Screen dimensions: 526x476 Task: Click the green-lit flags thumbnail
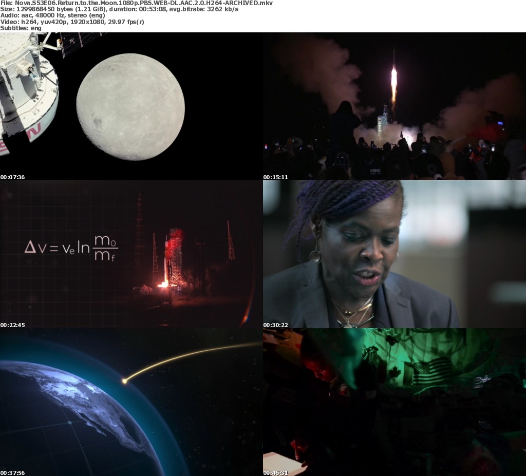394,402
